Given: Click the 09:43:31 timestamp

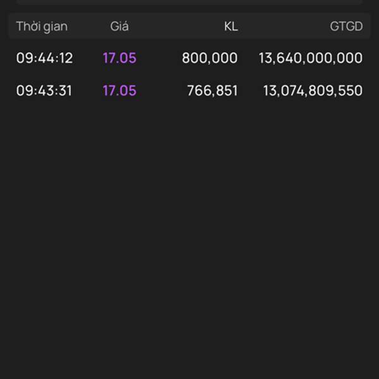Looking at the screenshot, I should click(x=44, y=90).
